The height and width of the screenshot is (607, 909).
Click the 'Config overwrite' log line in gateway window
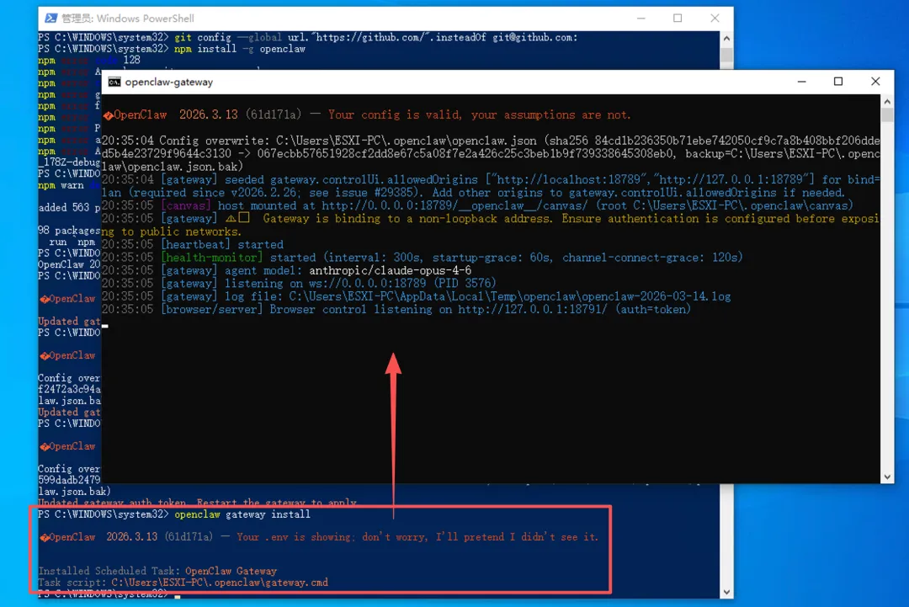point(491,153)
